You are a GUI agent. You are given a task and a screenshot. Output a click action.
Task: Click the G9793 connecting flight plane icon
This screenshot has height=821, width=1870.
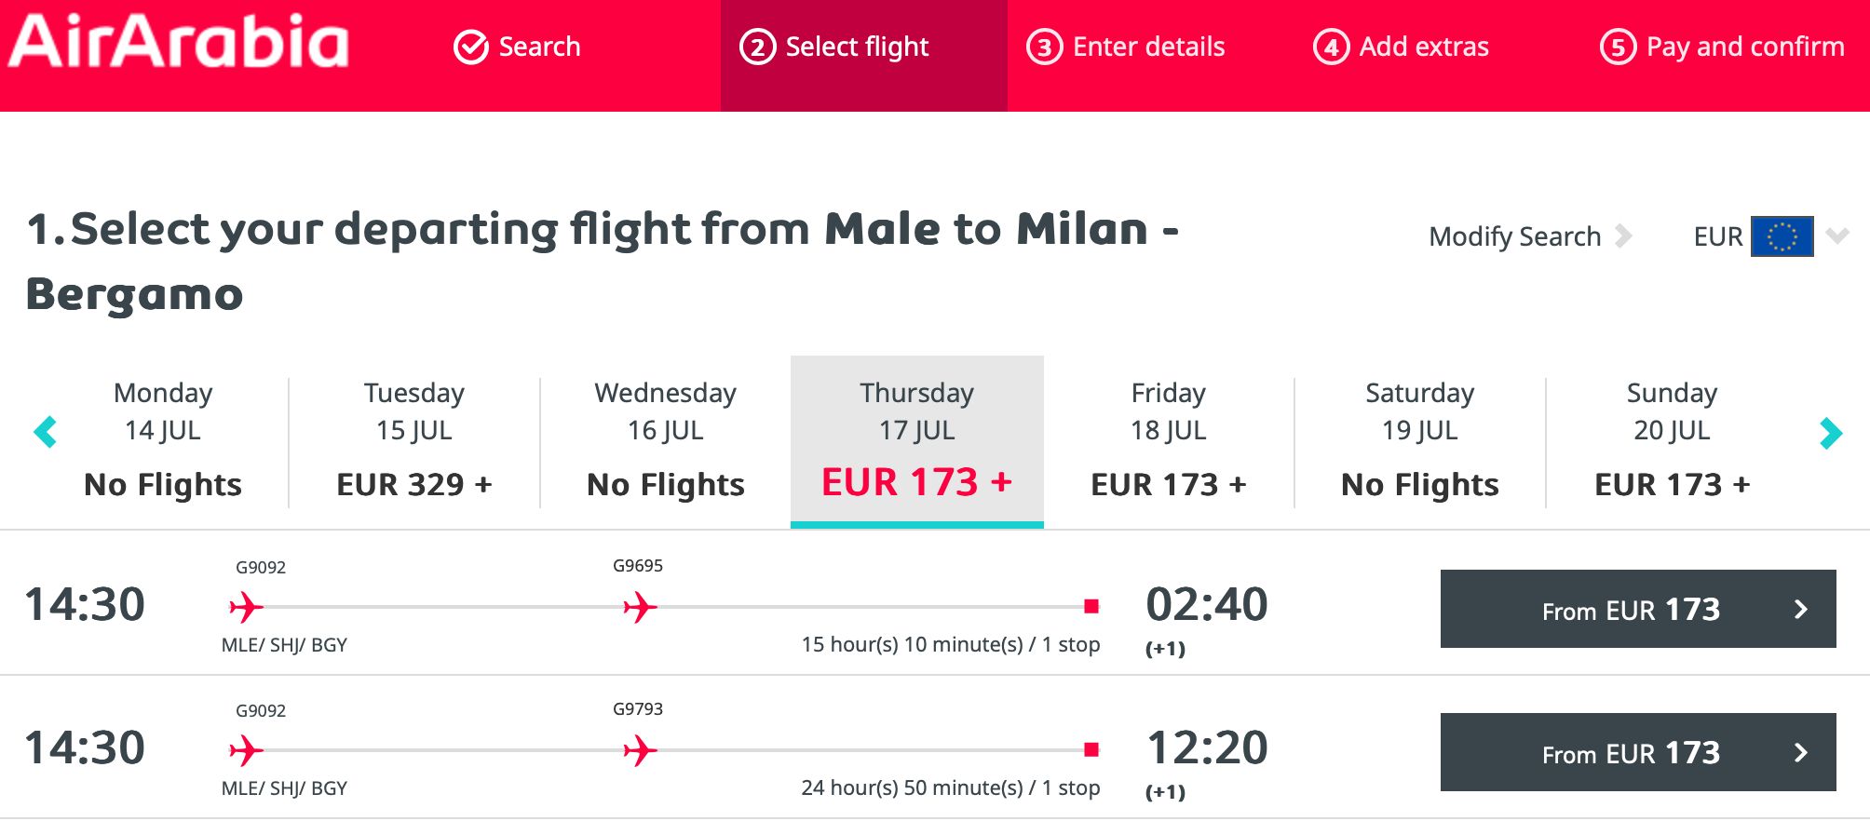point(640,750)
